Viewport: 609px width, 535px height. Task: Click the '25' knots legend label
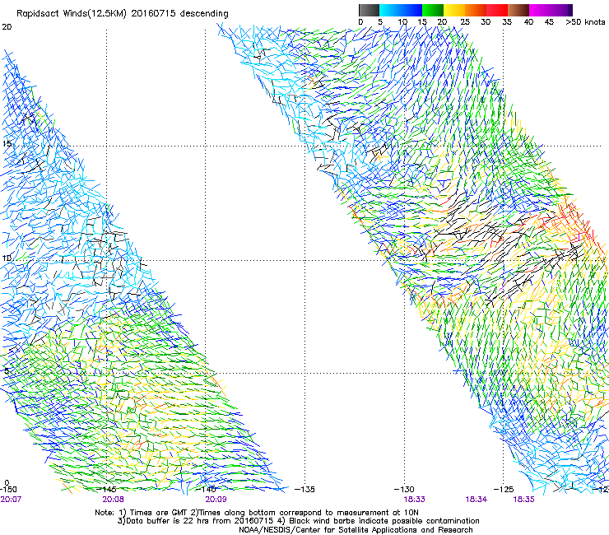tap(465, 22)
